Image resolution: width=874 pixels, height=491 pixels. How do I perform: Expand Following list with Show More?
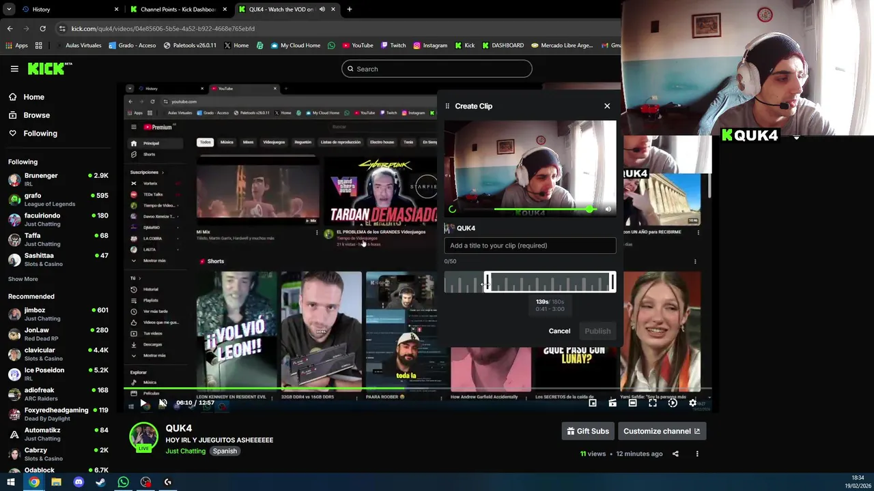pos(23,279)
